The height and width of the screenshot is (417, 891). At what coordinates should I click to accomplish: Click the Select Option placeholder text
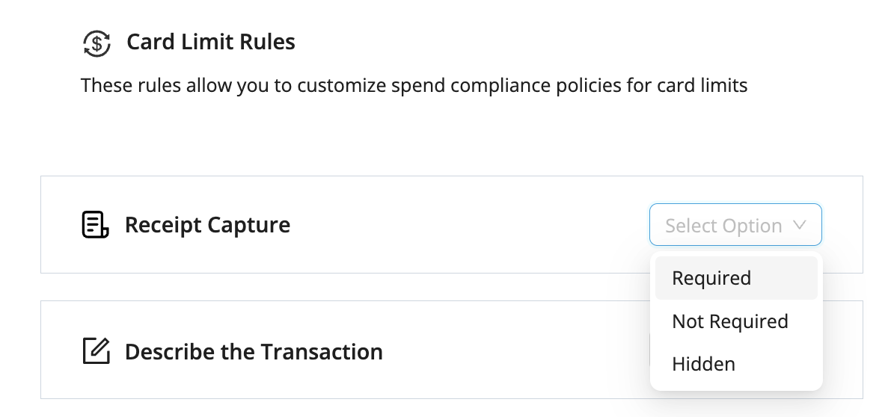[x=723, y=226]
